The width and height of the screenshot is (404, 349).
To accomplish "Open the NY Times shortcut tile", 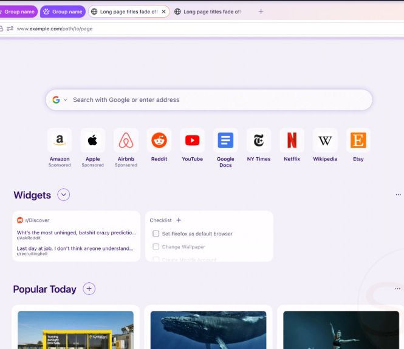I will 259,140.
